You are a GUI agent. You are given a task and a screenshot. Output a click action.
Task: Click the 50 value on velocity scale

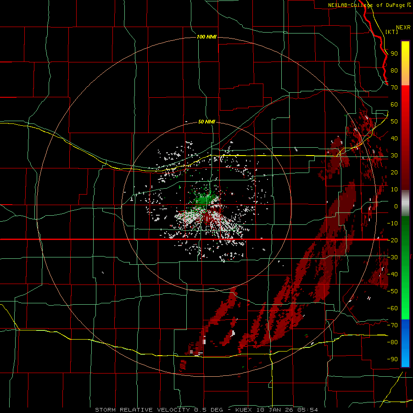394,122
